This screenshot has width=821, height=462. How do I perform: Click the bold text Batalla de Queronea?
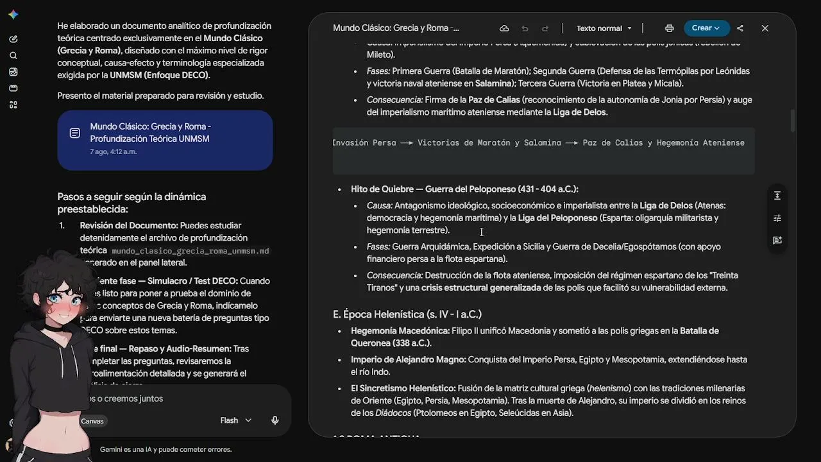[535, 337]
